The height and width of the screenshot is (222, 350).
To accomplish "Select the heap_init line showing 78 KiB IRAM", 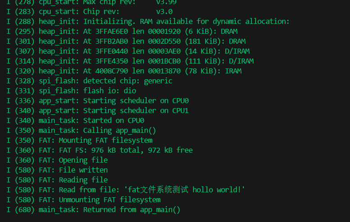I will 124,71.
